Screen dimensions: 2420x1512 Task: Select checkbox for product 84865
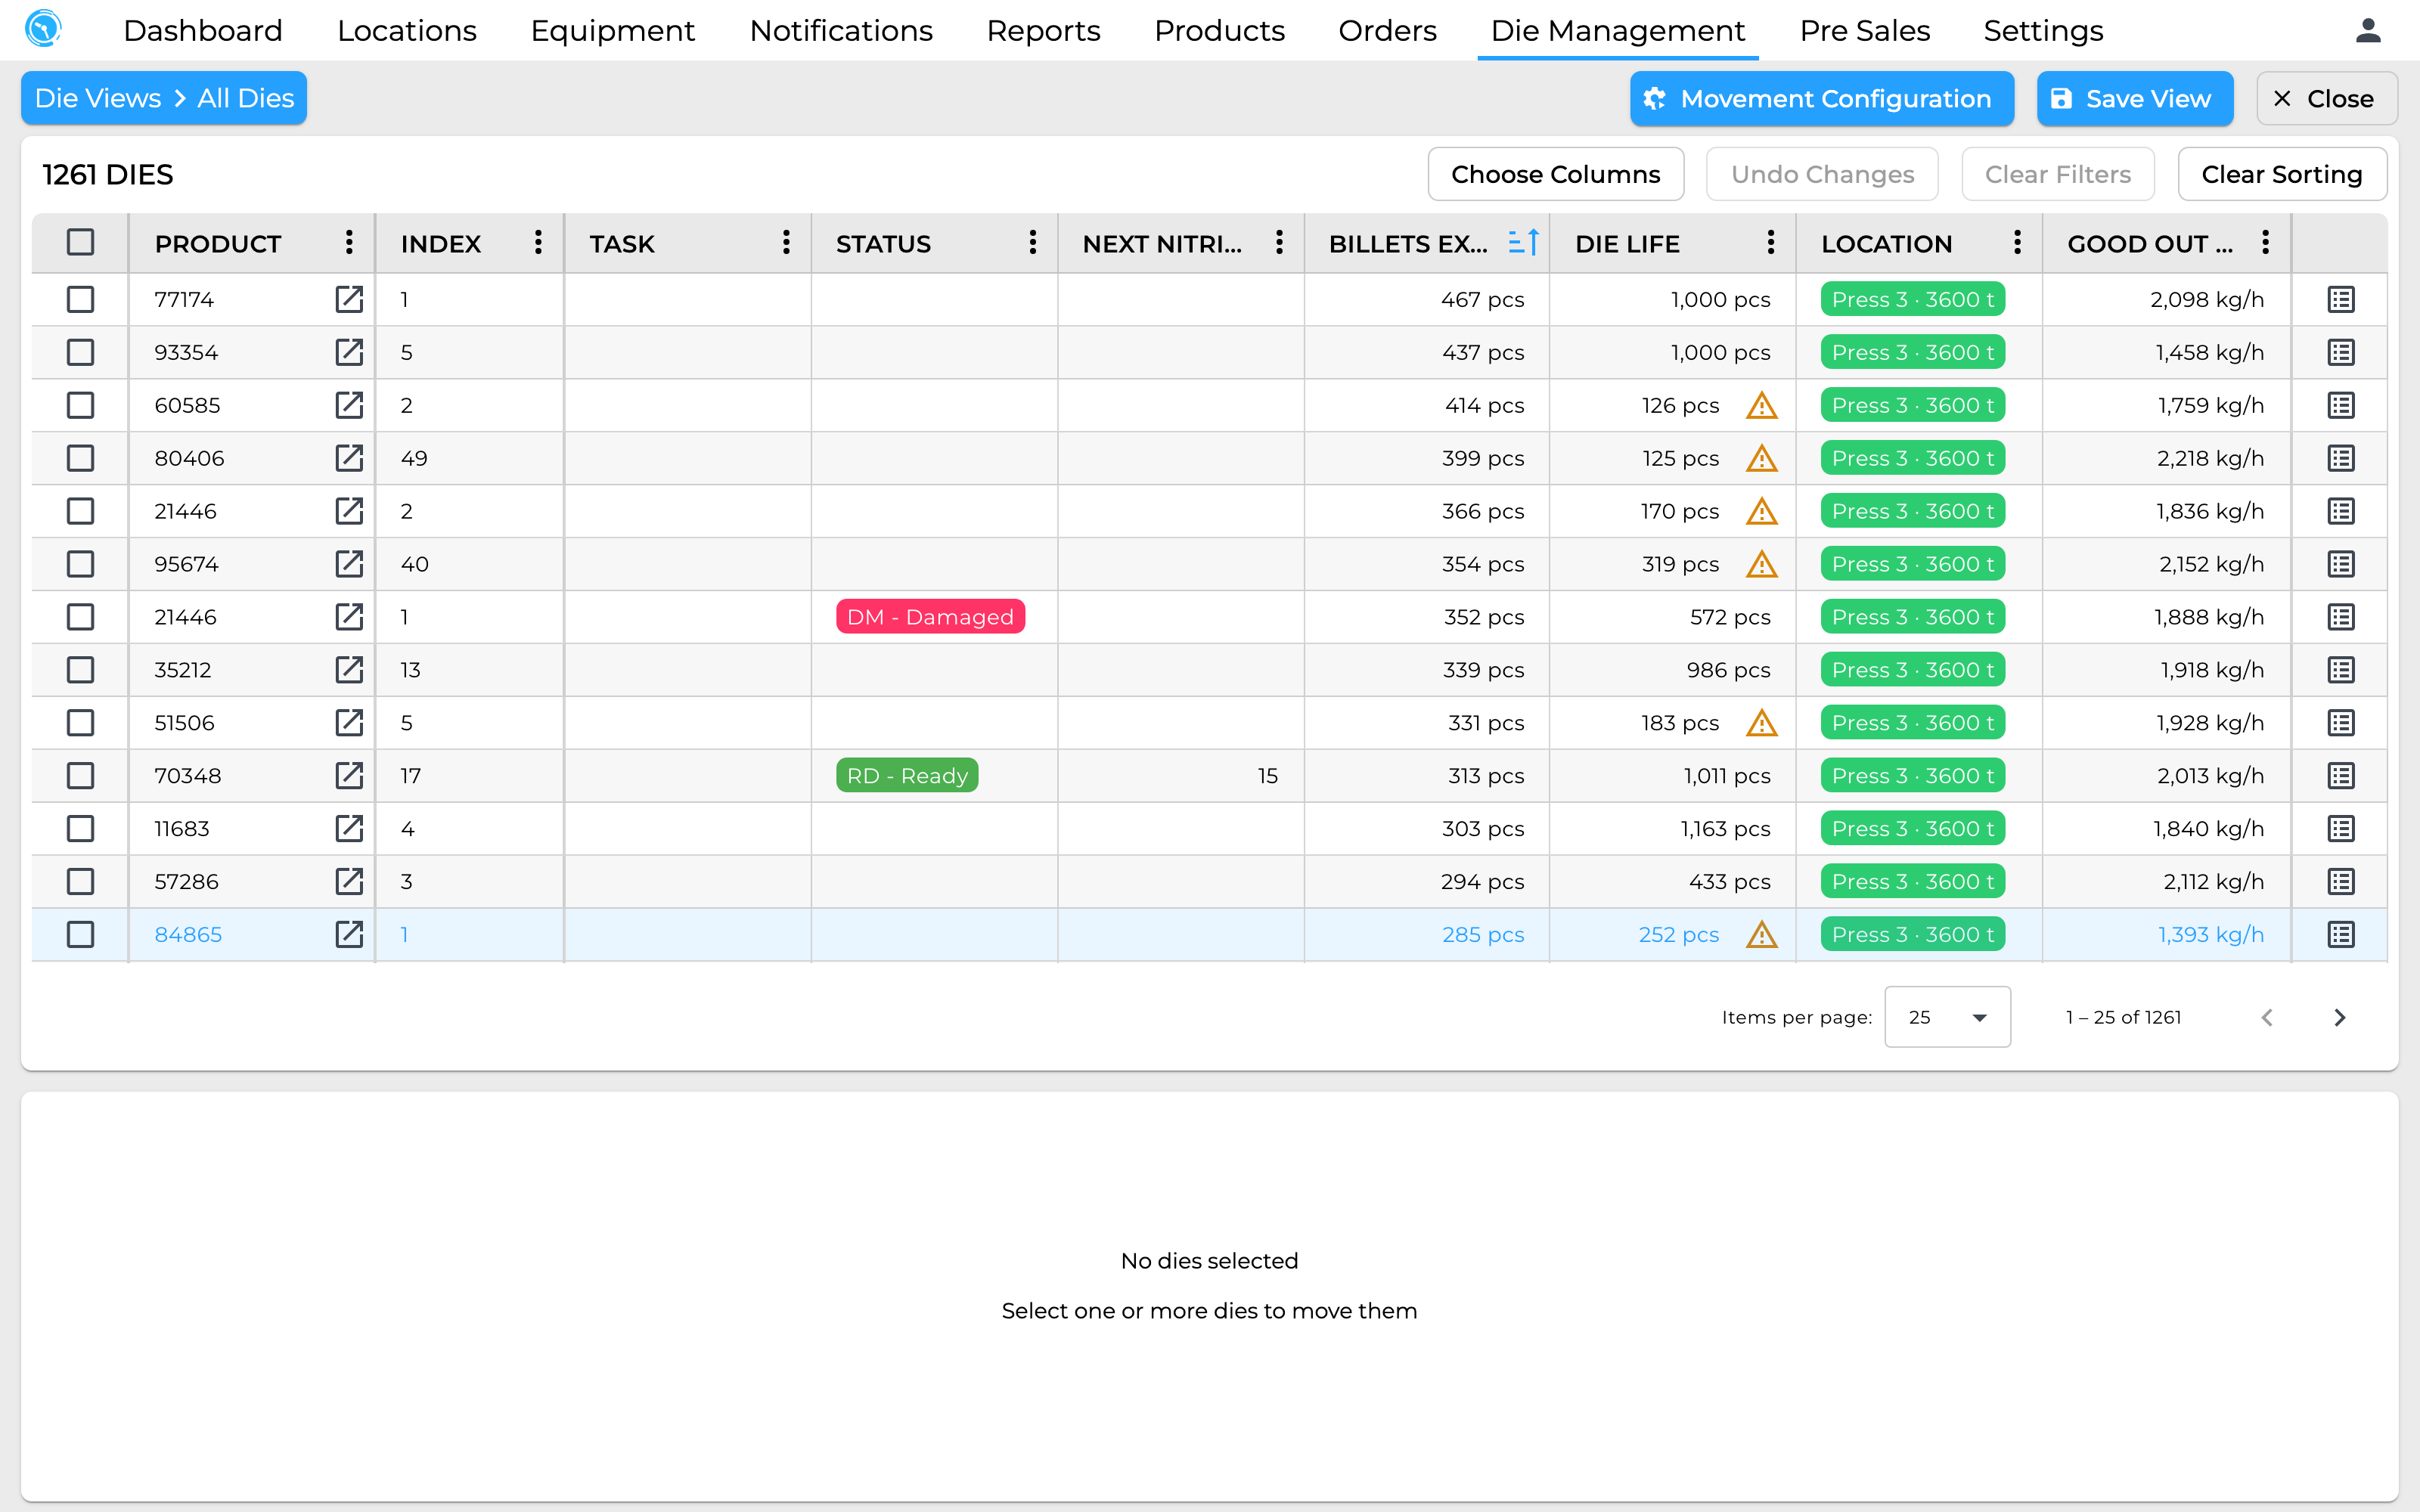[x=80, y=934]
